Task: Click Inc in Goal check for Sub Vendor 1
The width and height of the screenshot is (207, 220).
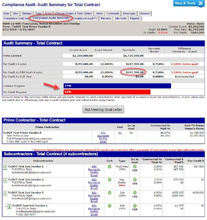Action: coord(135,206)
